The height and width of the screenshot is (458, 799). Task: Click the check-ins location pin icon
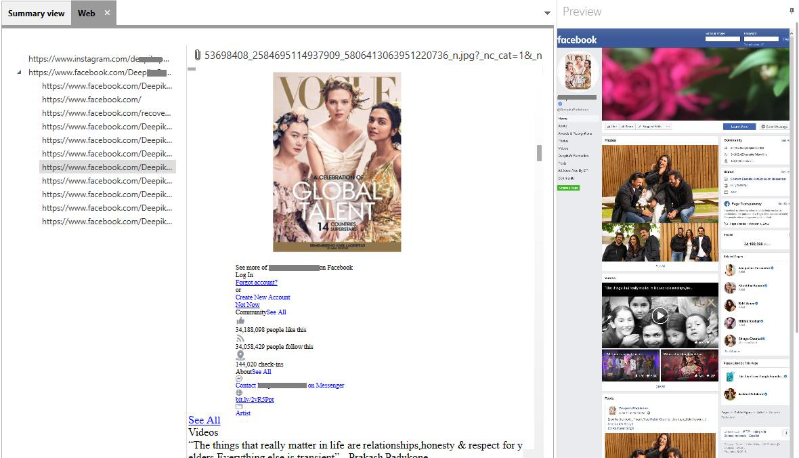pos(240,355)
